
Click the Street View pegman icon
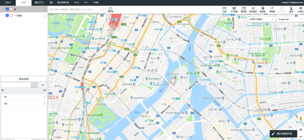(x=301, y=119)
